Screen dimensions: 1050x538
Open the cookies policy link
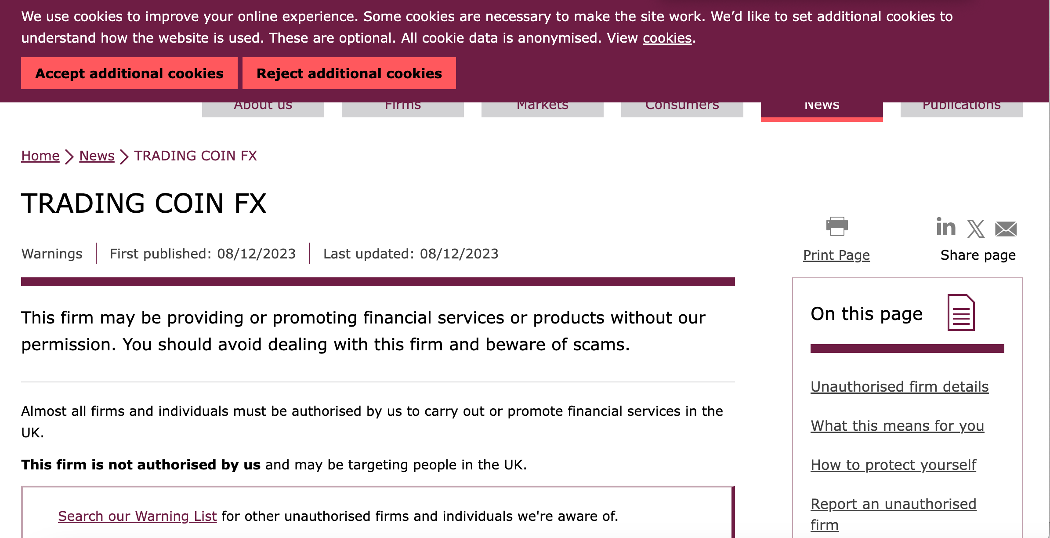pyautogui.click(x=667, y=38)
